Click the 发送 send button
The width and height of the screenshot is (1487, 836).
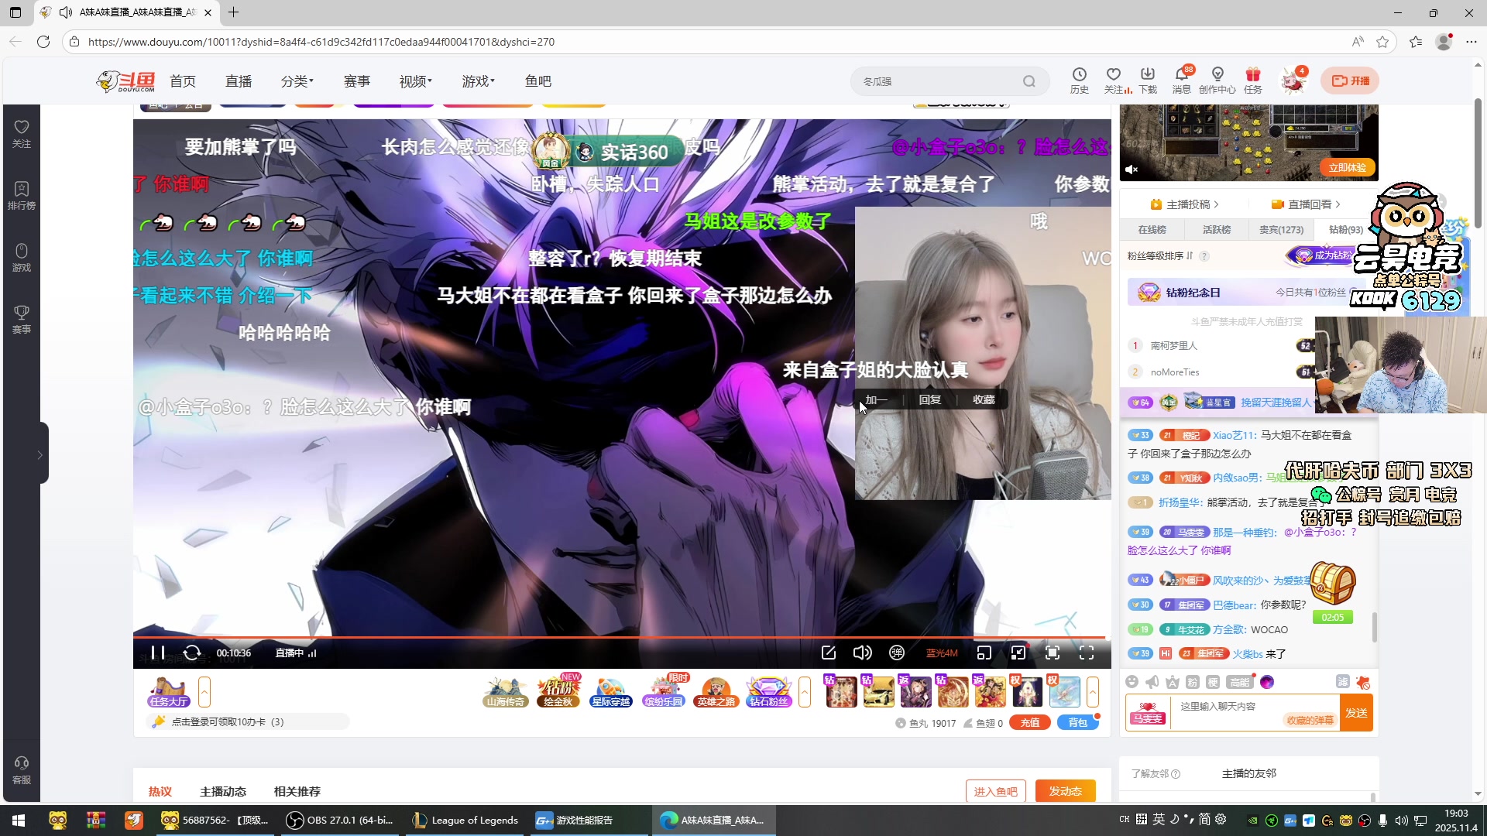[1356, 712]
